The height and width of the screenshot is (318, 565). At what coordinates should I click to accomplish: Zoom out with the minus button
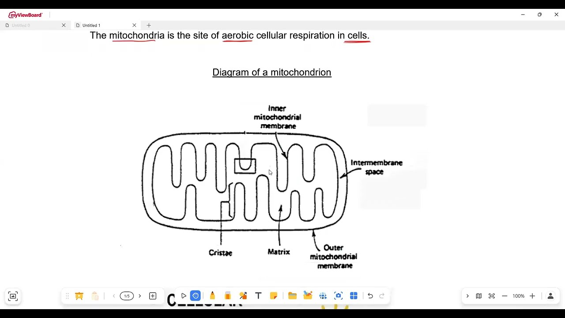pyautogui.click(x=505, y=296)
